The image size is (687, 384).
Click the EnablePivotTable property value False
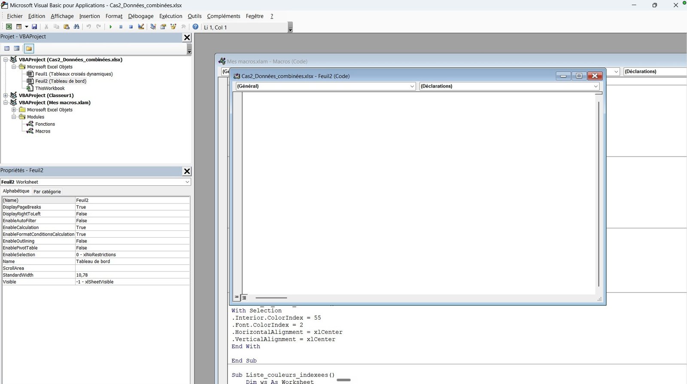pyautogui.click(x=132, y=248)
